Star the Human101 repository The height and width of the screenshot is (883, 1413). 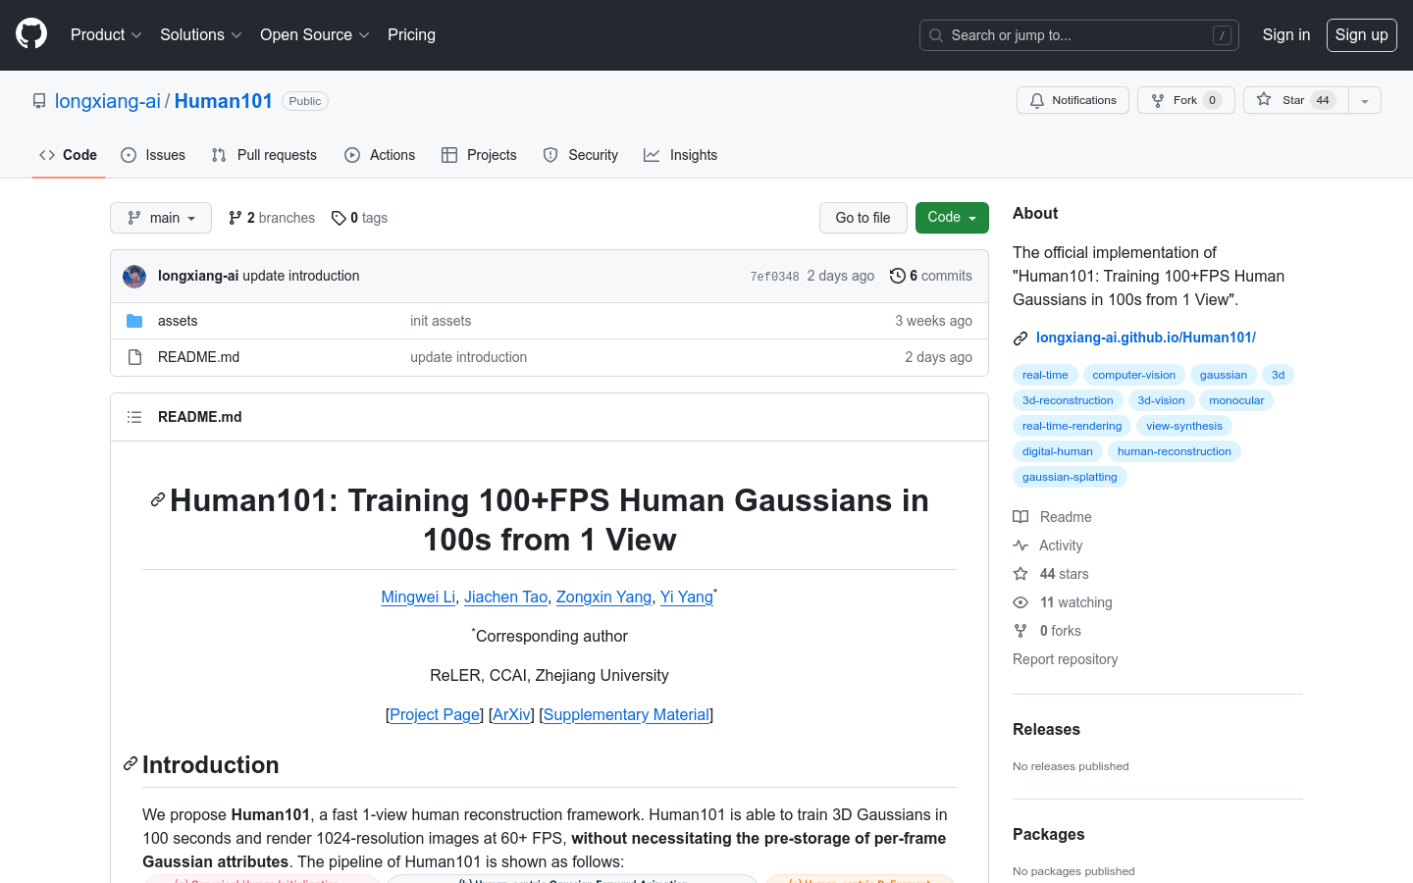(1295, 100)
